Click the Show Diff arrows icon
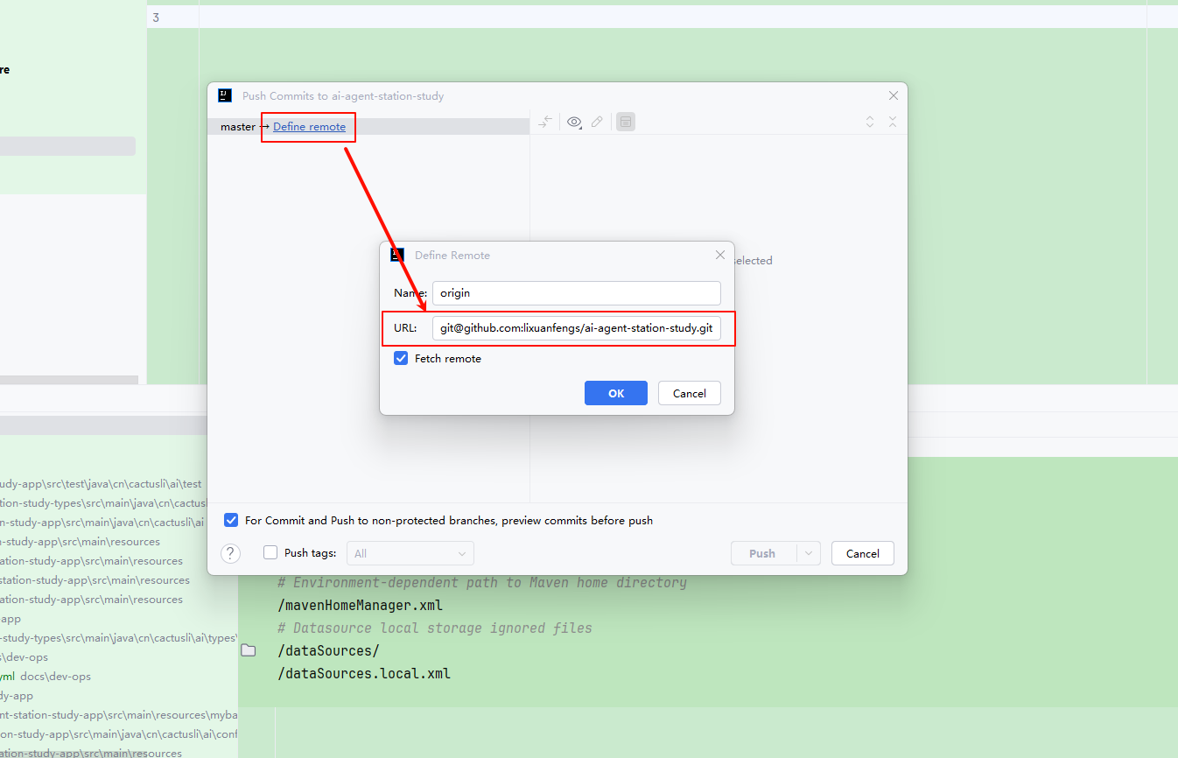The width and height of the screenshot is (1178, 758). click(545, 123)
